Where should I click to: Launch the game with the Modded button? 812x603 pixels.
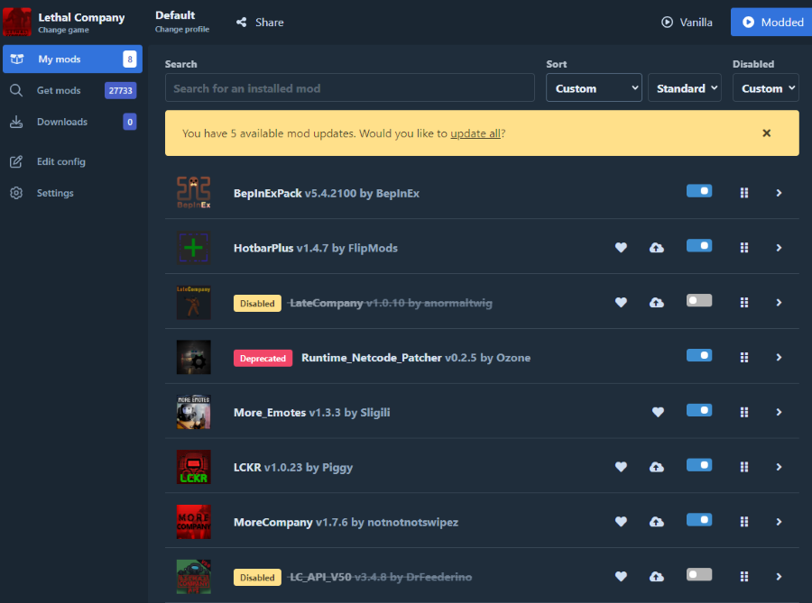[x=771, y=23]
